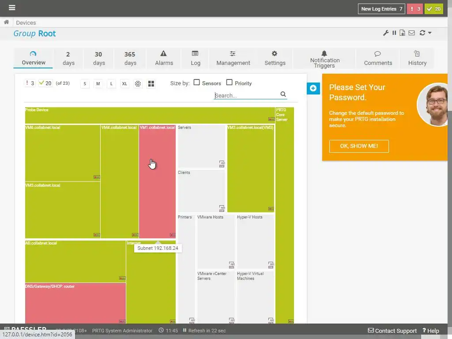The image size is (452, 339).
Task: Open the Comments tab
Action: click(378, 59)
